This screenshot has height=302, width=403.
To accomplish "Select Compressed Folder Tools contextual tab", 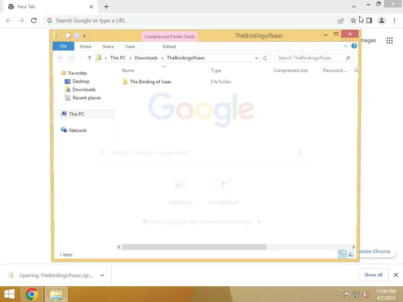I will 170,37.
